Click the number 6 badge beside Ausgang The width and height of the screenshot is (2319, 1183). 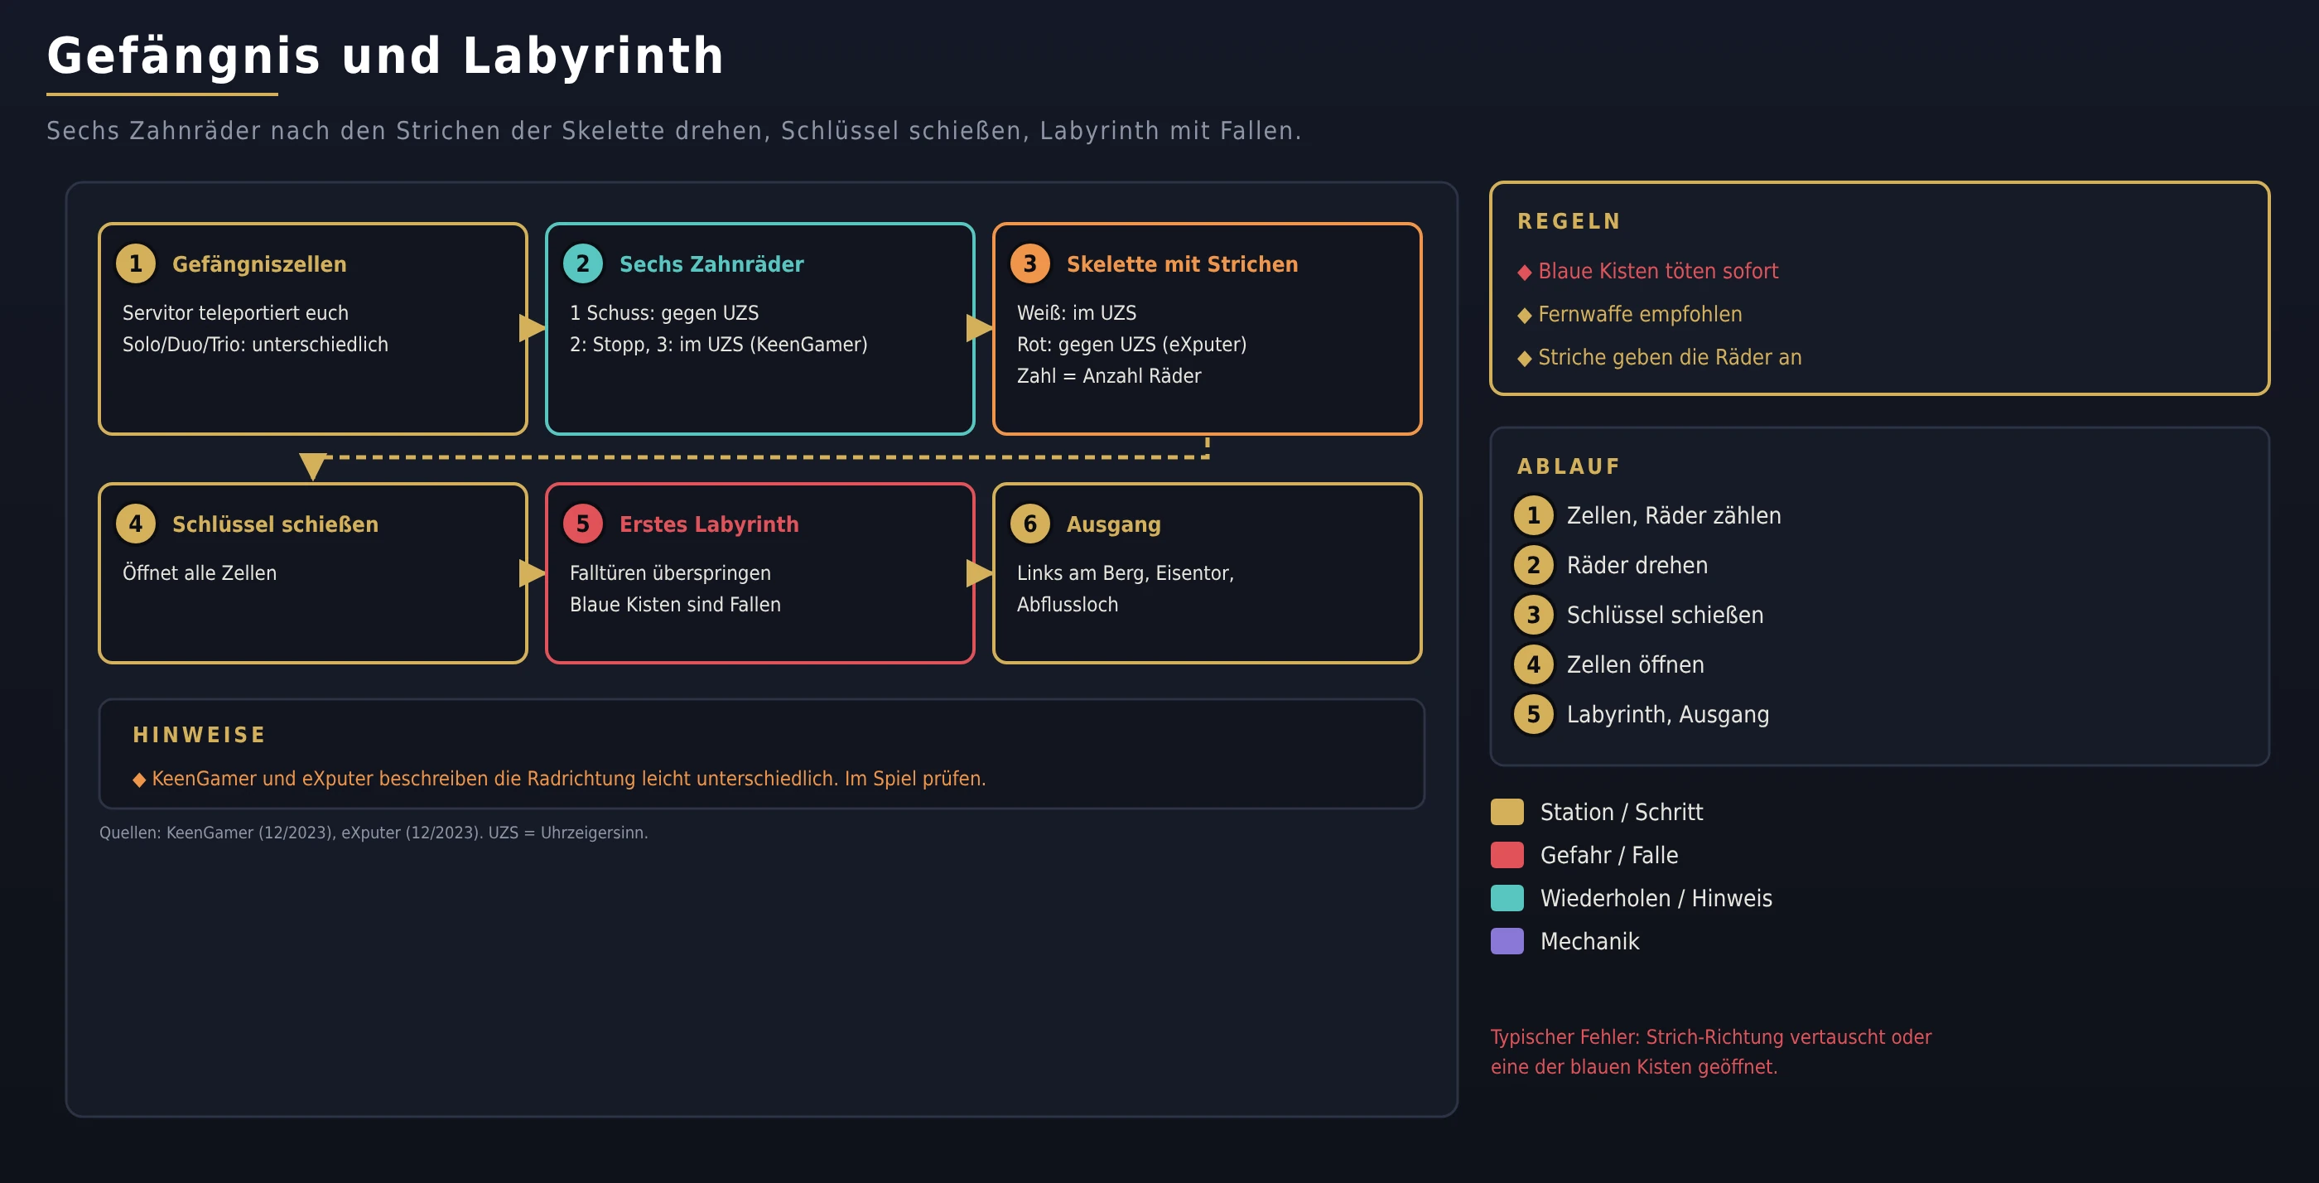click(x=1029, y=524)
